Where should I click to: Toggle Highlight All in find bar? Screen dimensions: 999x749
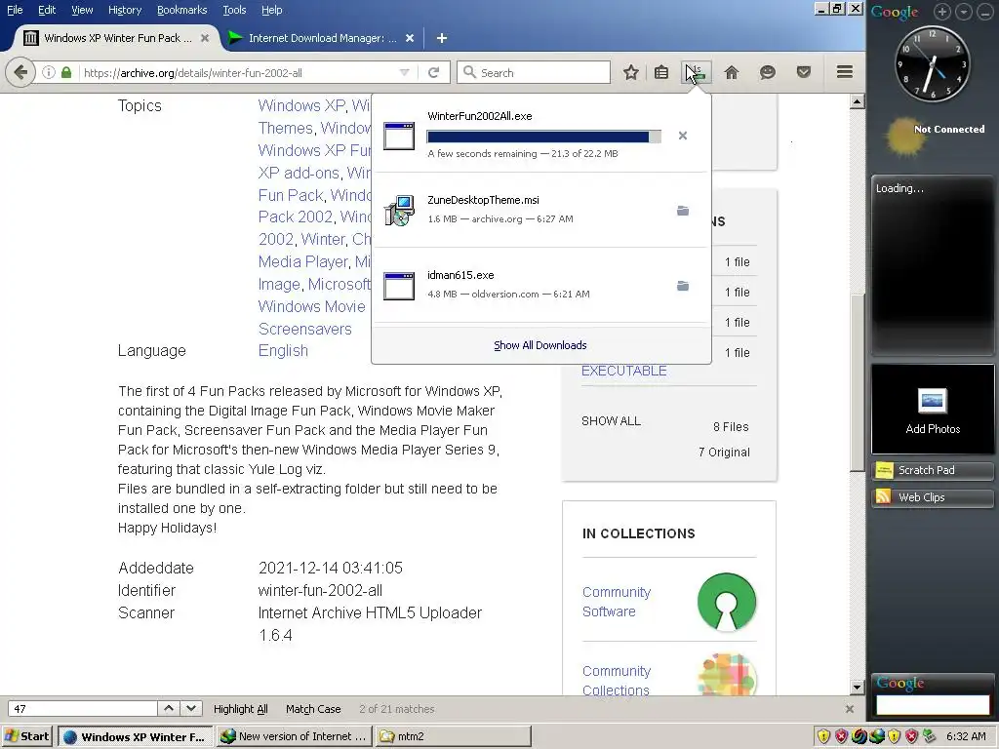click(240, 709)
